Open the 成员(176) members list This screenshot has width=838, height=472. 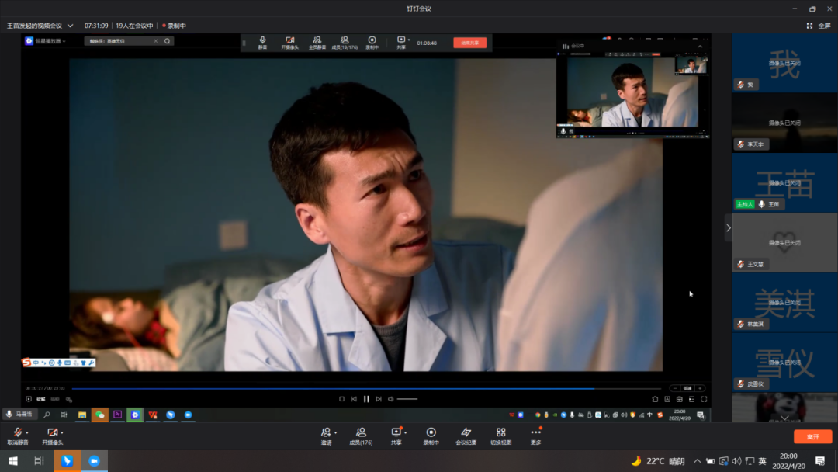click(x=361, y=433)
